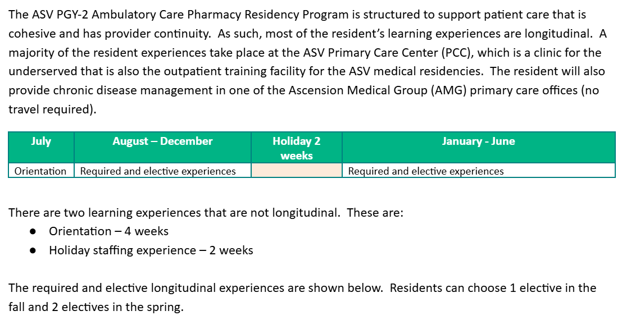
Task: Click the phrase "fall and 2 electives in the spring"
Action: tap(96, 307)
